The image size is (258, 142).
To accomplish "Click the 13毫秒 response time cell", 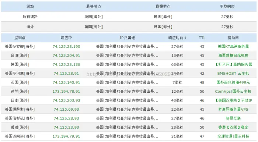I will (177, 56).
